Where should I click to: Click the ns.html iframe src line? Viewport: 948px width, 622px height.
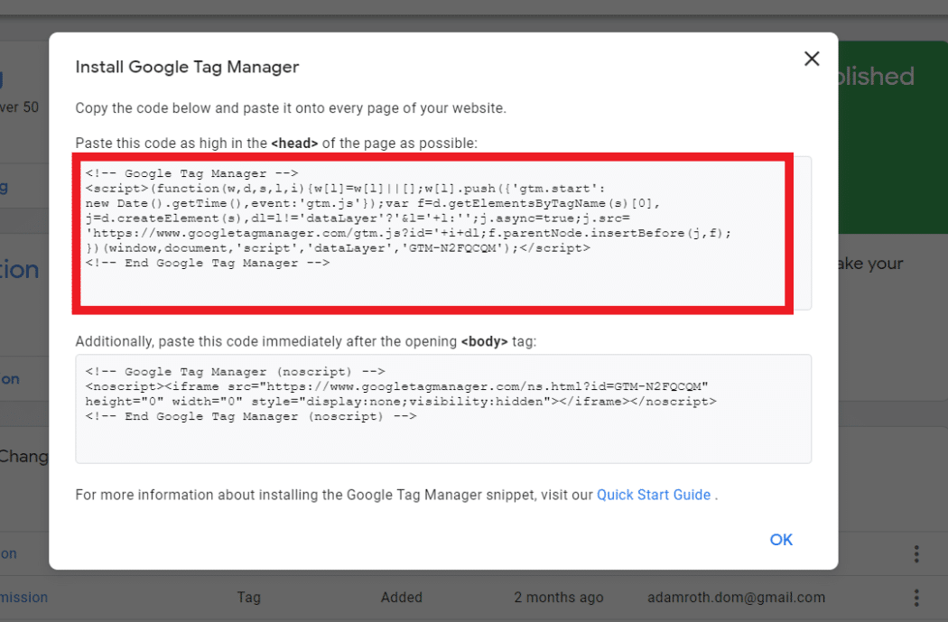[397, 386]
